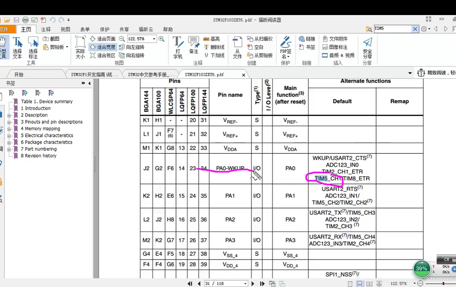Click the zoom in magnifier in ribbon
The height and width of the screenshot is (287, 456).
pyautogui.click(x=161, y=39)
